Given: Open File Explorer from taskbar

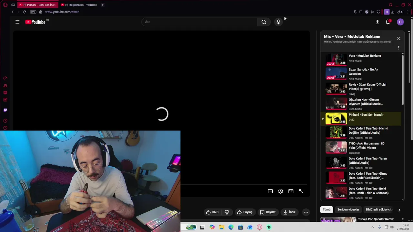Looking at the screenshot, I should point(221,227).
